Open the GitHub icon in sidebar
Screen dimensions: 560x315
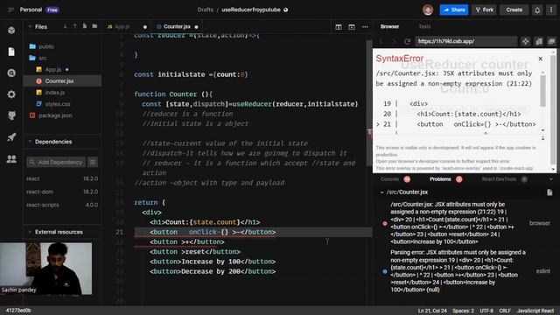[11, 115]
